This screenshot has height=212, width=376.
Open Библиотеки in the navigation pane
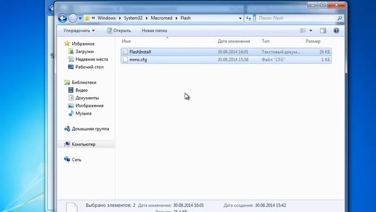[x=84, y=82]
